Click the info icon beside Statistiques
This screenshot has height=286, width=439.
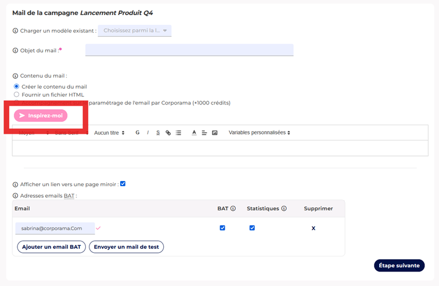(x=284, y=208)
